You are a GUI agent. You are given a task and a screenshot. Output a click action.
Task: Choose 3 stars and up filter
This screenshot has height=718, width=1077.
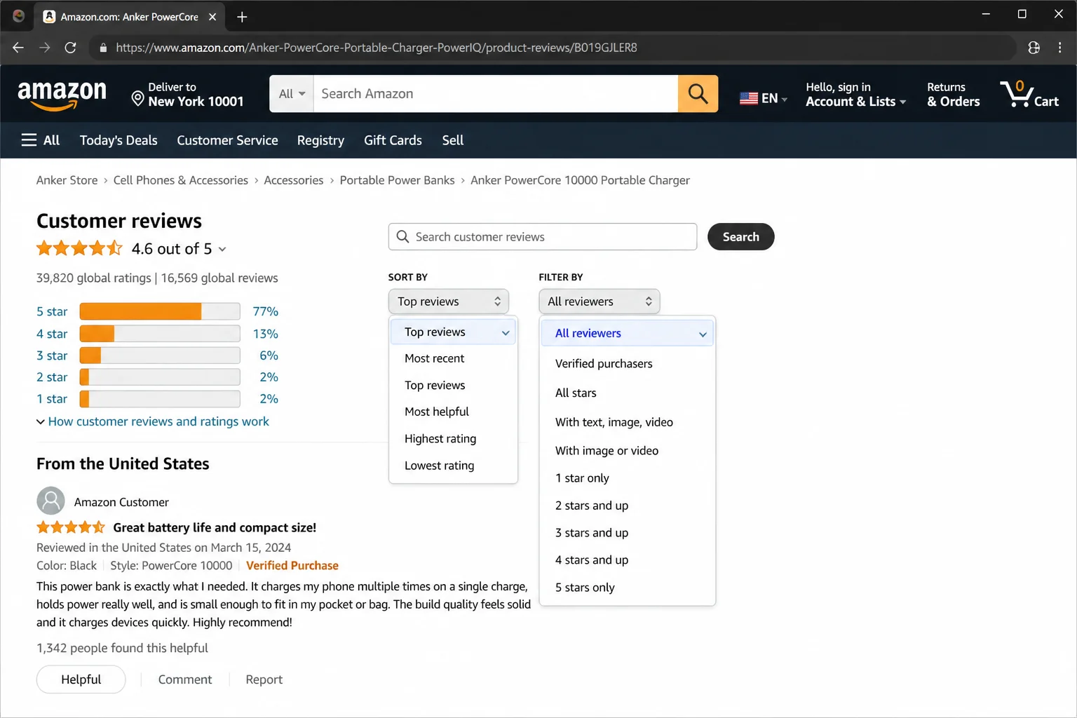point(592,533)
